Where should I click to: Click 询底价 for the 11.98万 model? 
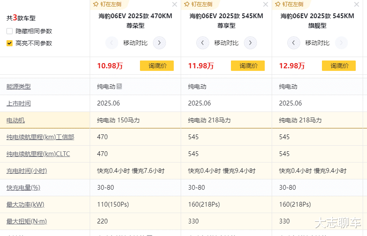pyautogui.click(x=248, y=66)
